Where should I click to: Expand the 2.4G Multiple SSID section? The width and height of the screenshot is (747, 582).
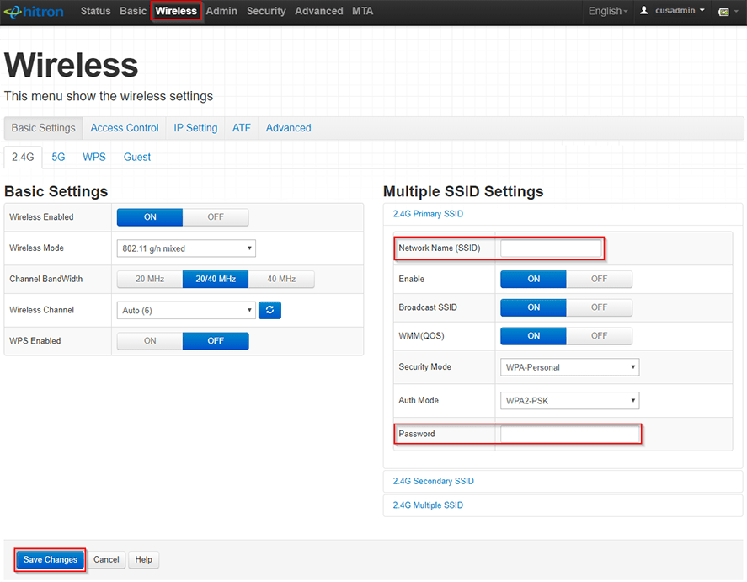(x=428, y=505)
